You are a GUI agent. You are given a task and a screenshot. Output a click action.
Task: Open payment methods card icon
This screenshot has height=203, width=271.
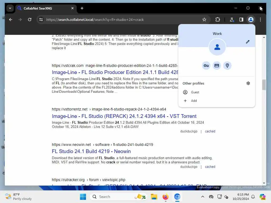click(216, 66)
